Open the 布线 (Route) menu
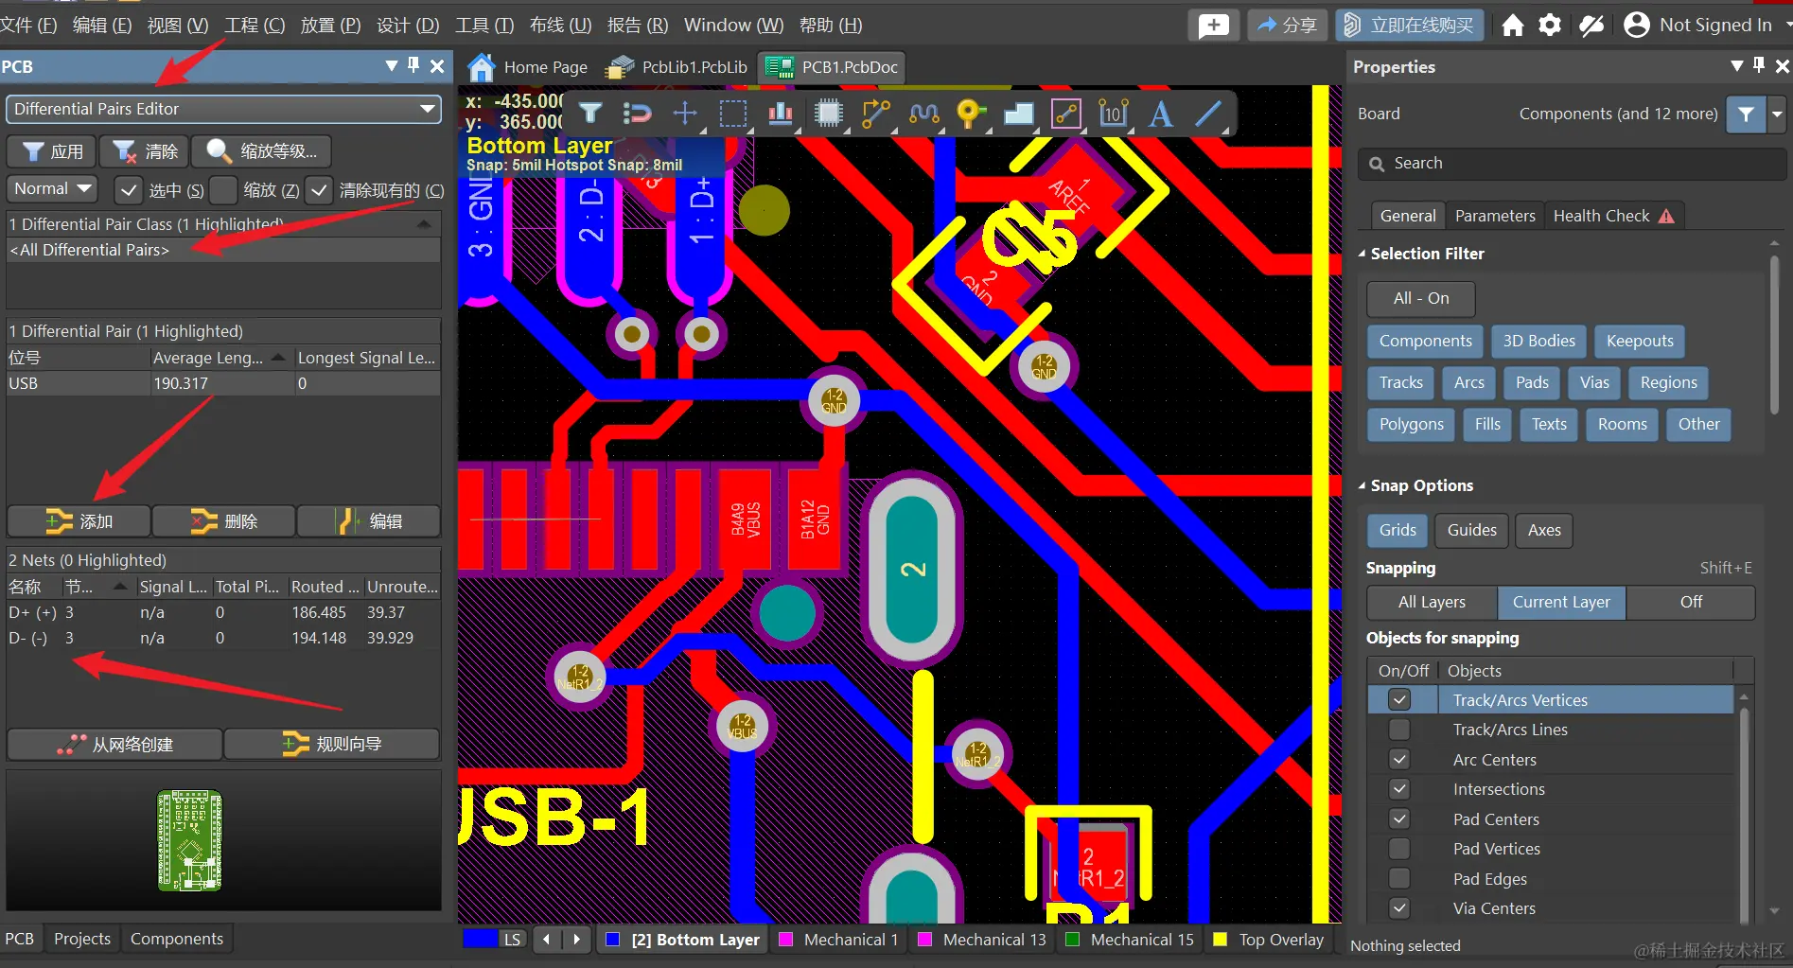Viewport: 1793px width, 968px height. pyautogui.click(x=559, y=25)
